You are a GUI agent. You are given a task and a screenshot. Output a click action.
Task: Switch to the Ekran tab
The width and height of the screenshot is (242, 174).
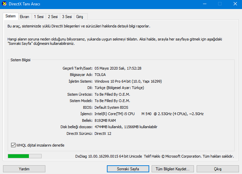(25, 17)
